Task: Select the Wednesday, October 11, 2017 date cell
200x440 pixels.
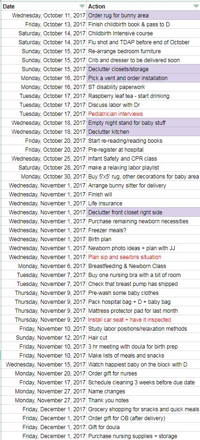Action: (43, 16)
